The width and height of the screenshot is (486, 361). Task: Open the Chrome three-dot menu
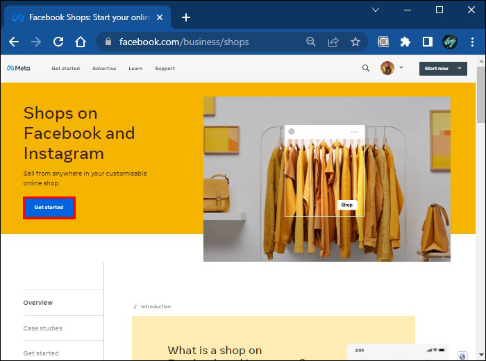tap(472, 42)
